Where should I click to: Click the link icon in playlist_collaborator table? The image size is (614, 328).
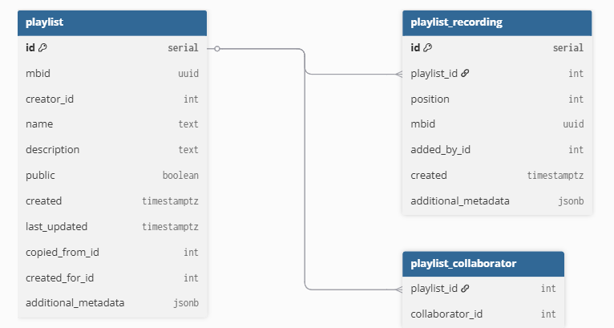pyautogui.click(x=465, y=289)
